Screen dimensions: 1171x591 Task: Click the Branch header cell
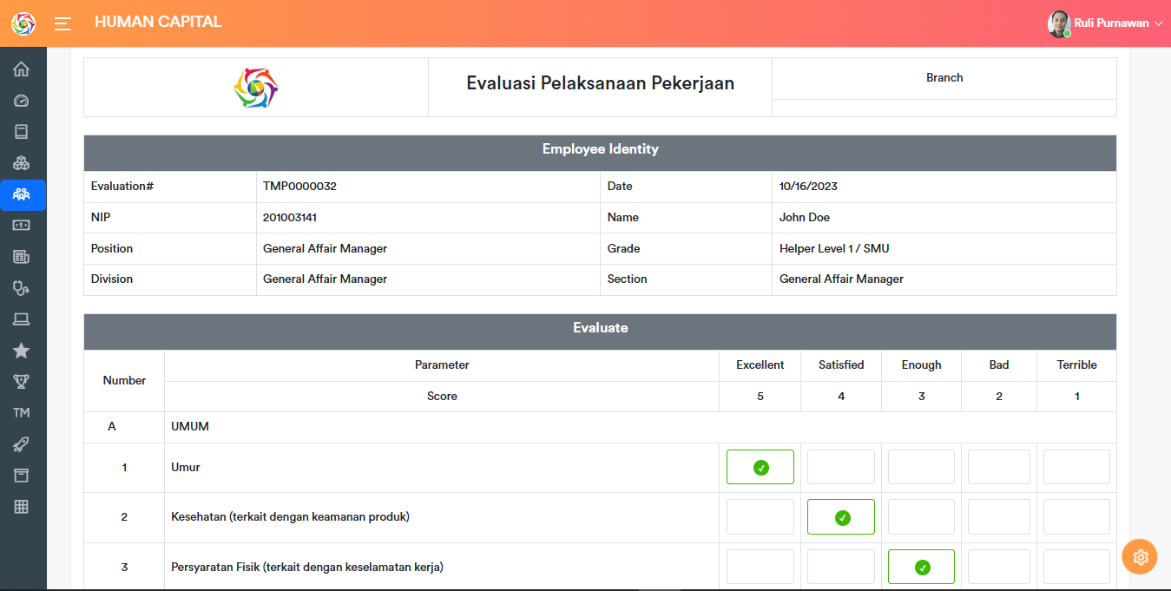click(944, 78)
